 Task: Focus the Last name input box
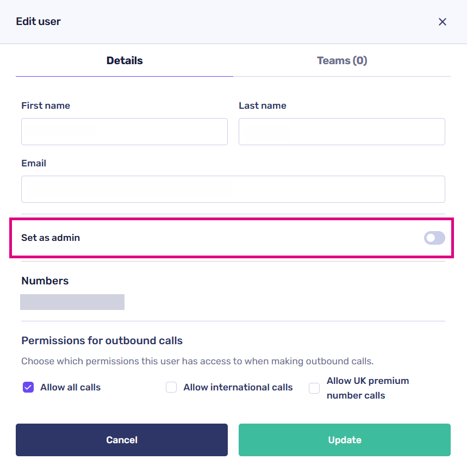[341, 132]
